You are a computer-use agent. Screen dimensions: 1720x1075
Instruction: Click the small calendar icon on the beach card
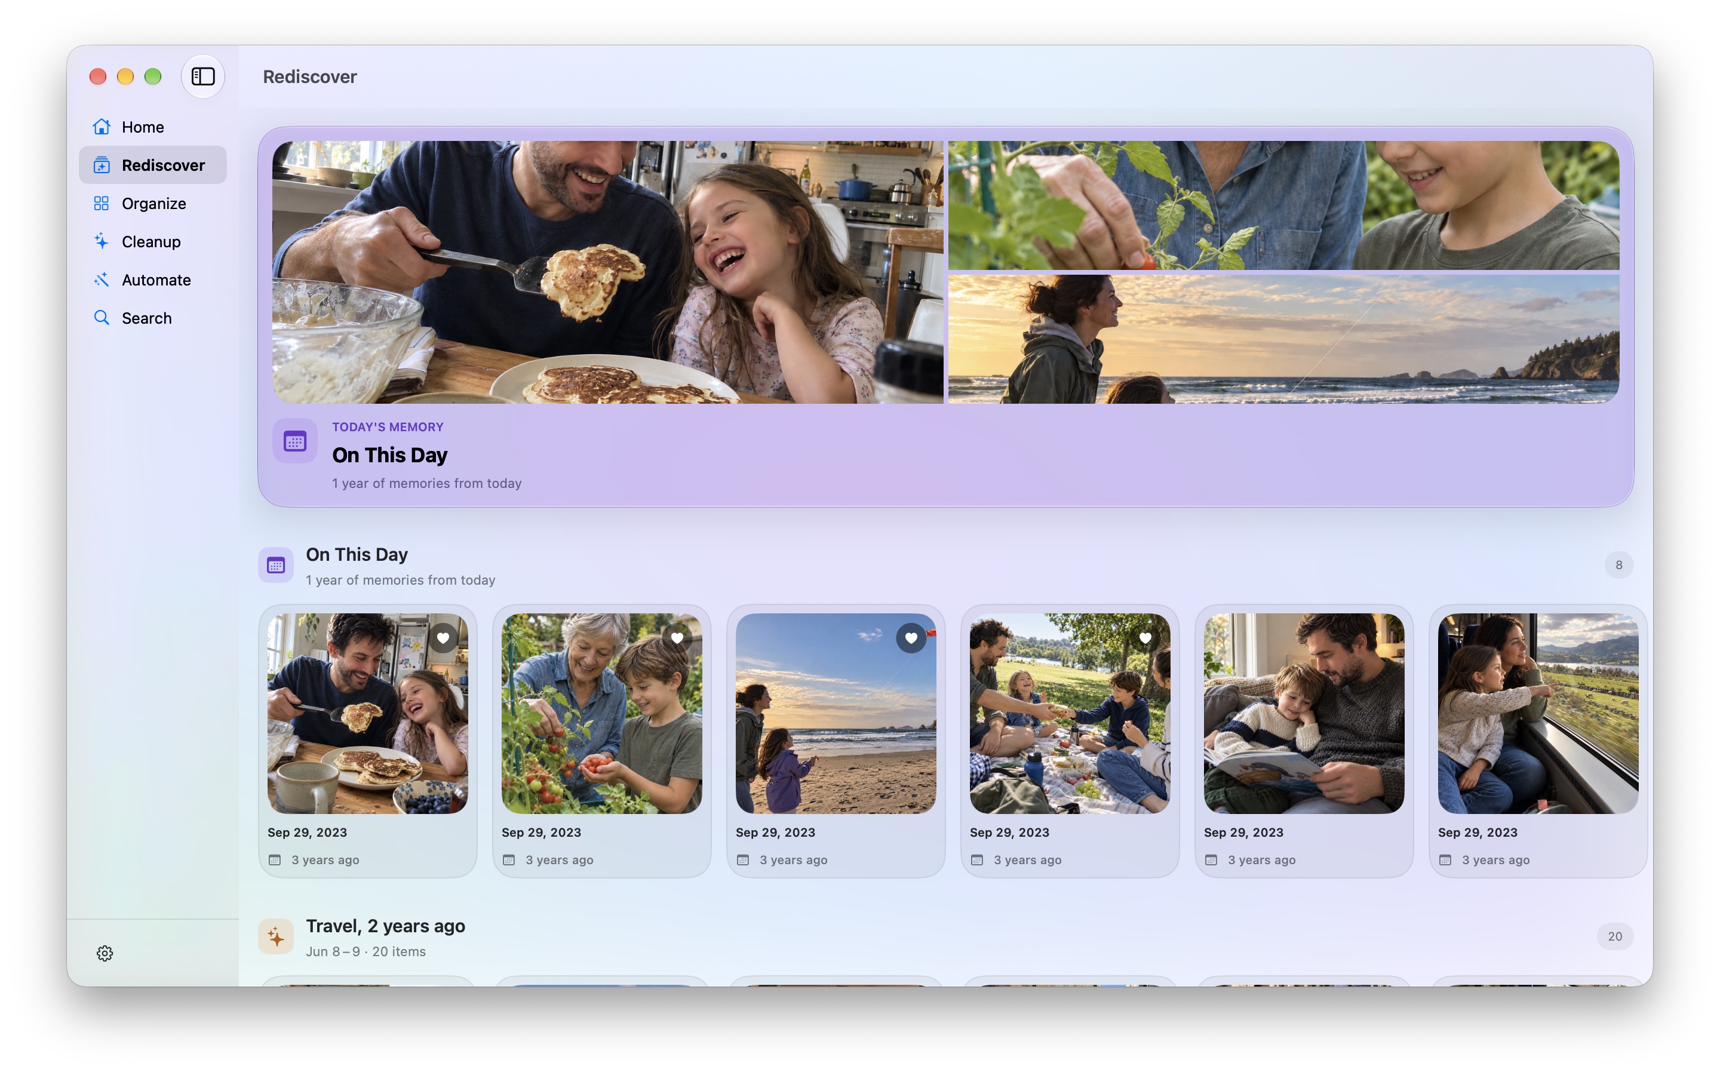click(744, 860)
